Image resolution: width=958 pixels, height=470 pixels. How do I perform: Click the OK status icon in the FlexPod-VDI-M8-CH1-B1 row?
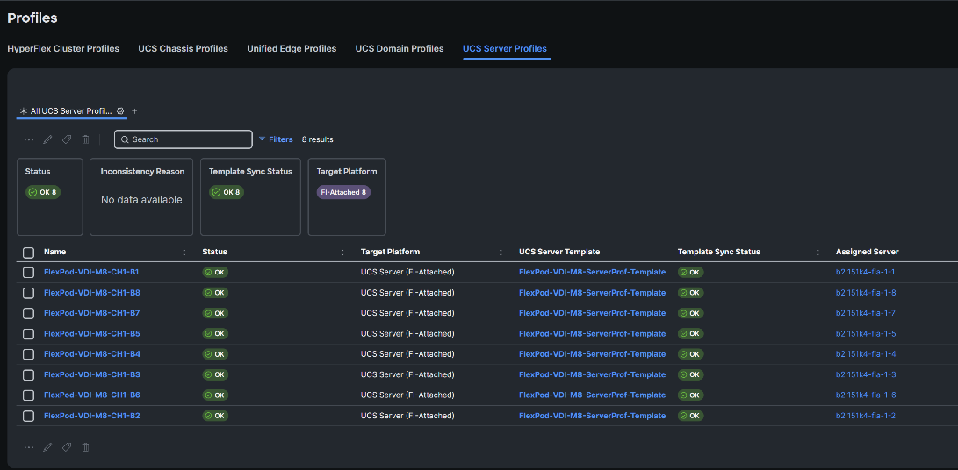coord(208,272)
